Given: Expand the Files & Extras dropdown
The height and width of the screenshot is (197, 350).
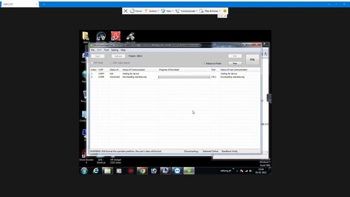Looking at the screenshot, I should [x=210, y=11].
